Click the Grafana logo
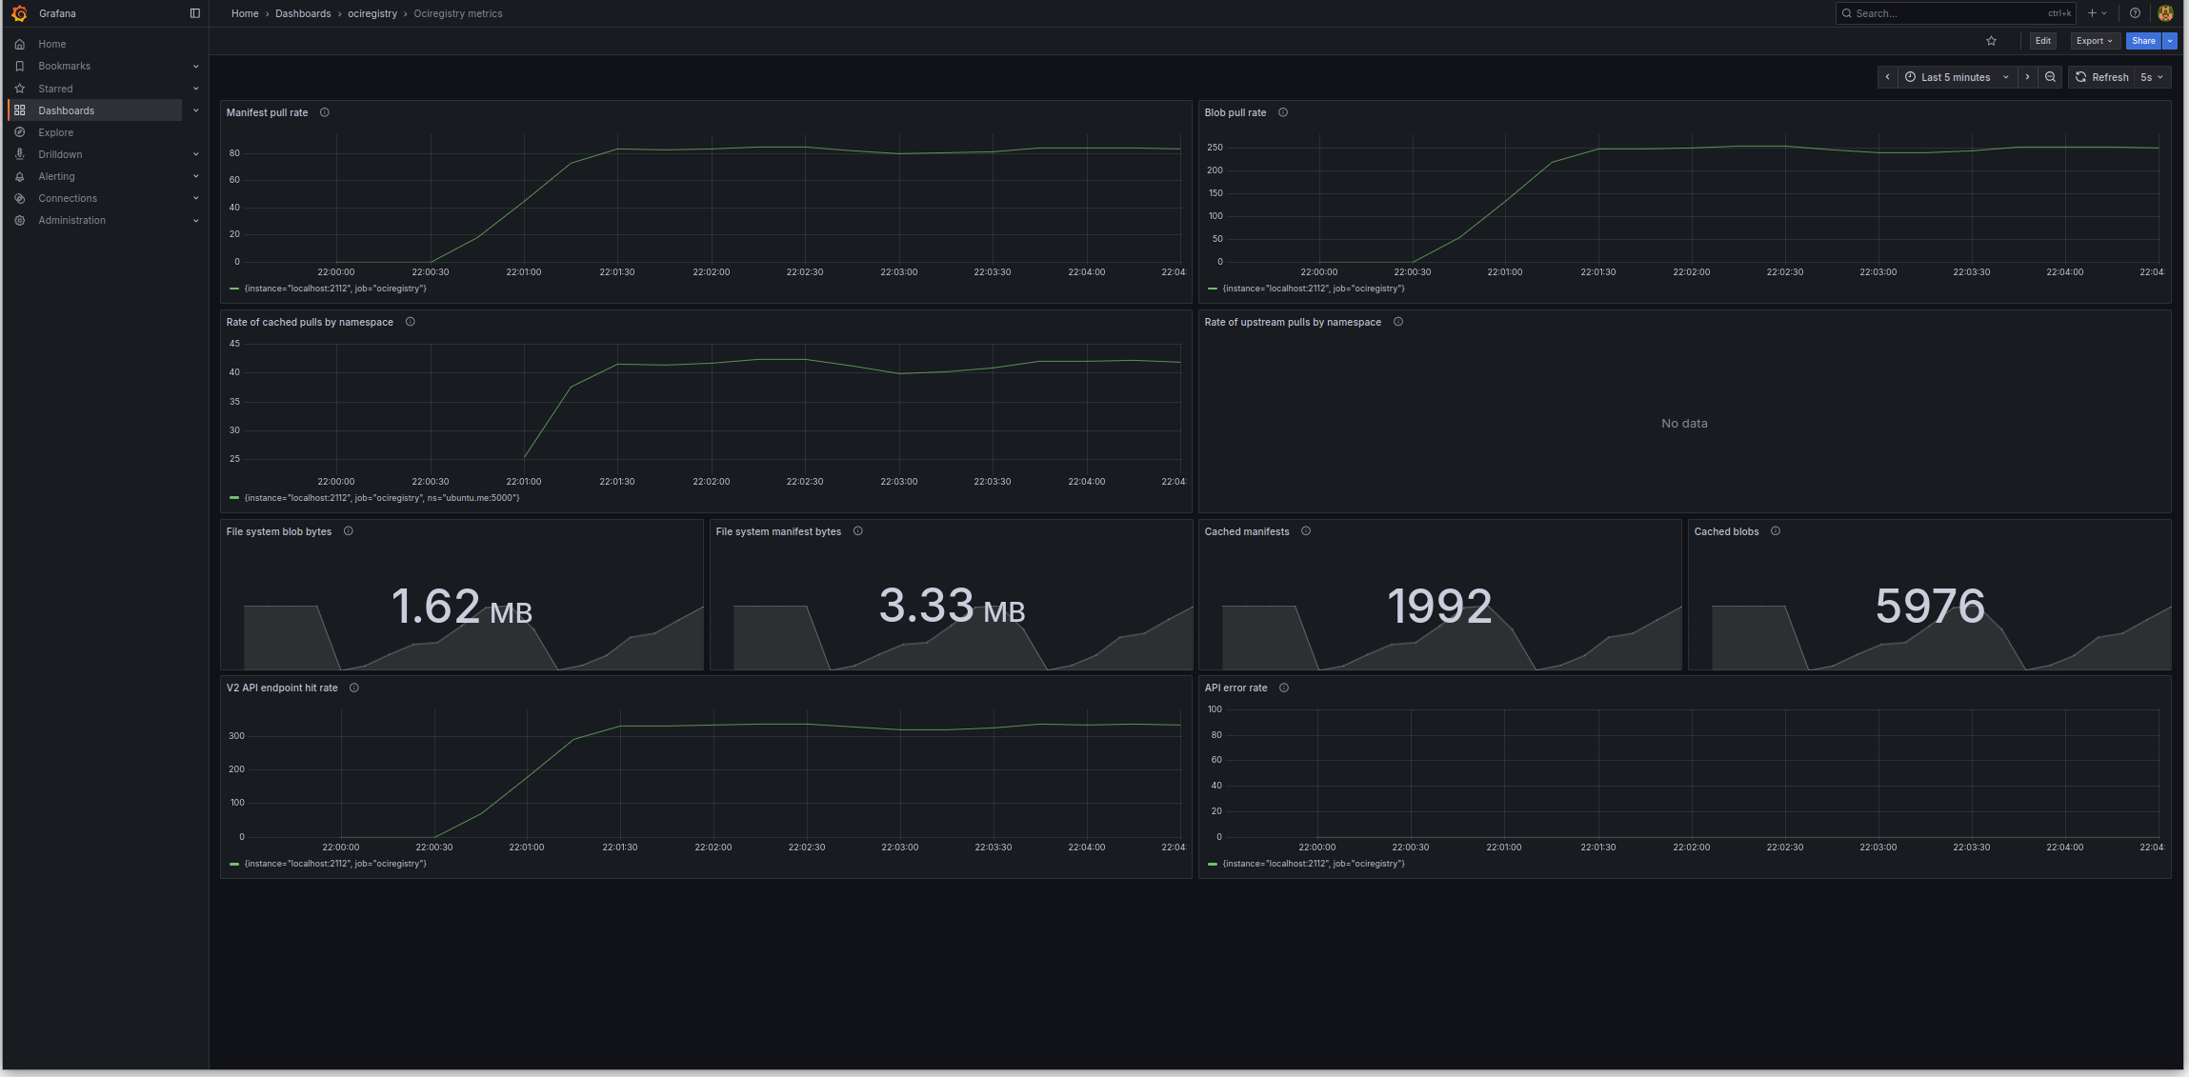 18,12
